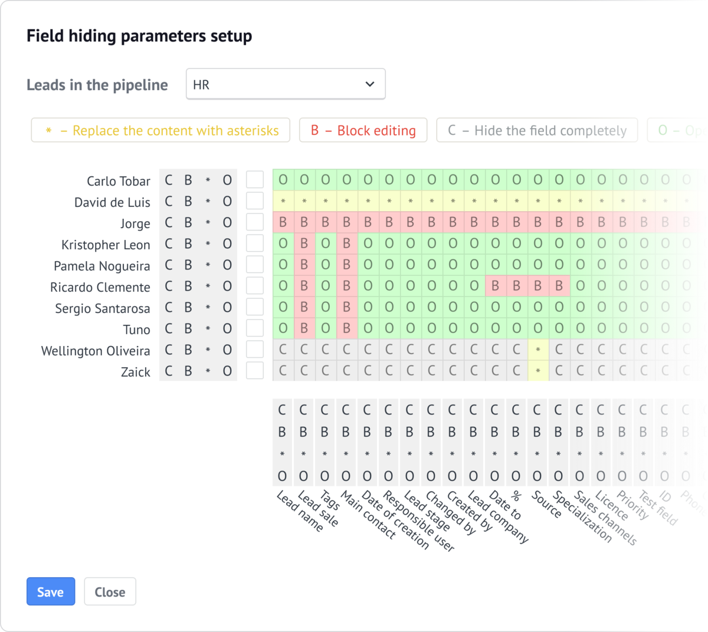Select the Hide the field completely option
Screen dimensions: 708x632
[537, 130]
